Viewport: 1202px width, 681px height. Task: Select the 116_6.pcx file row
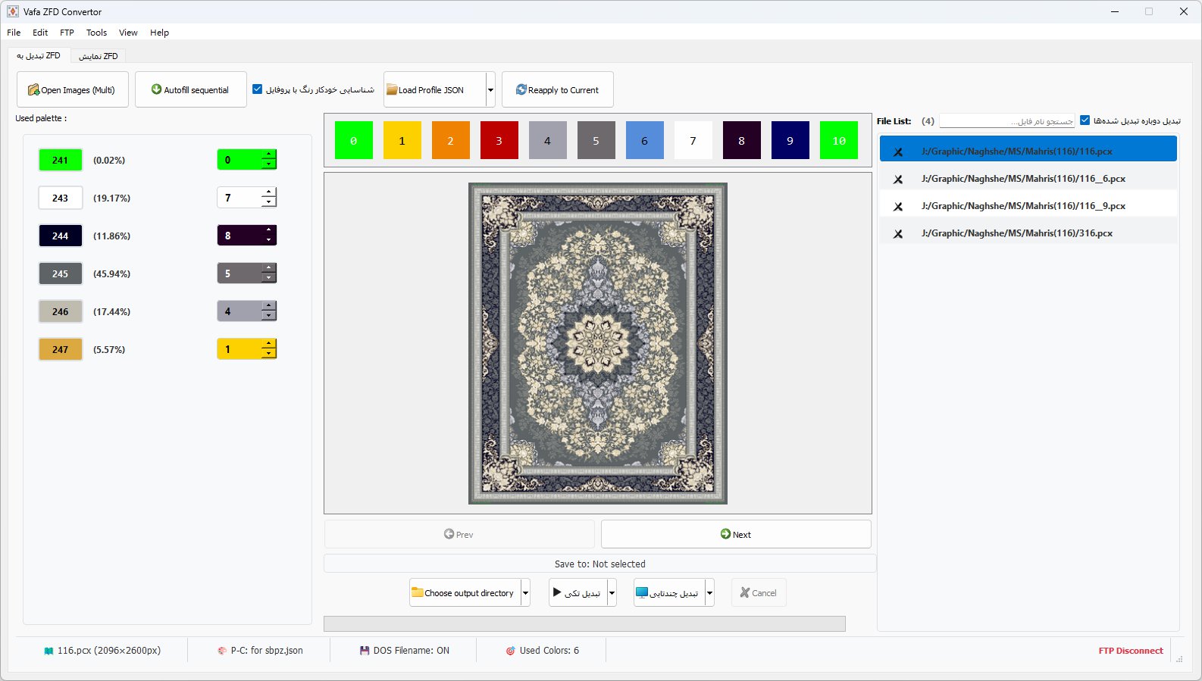tap(1028, 179)
